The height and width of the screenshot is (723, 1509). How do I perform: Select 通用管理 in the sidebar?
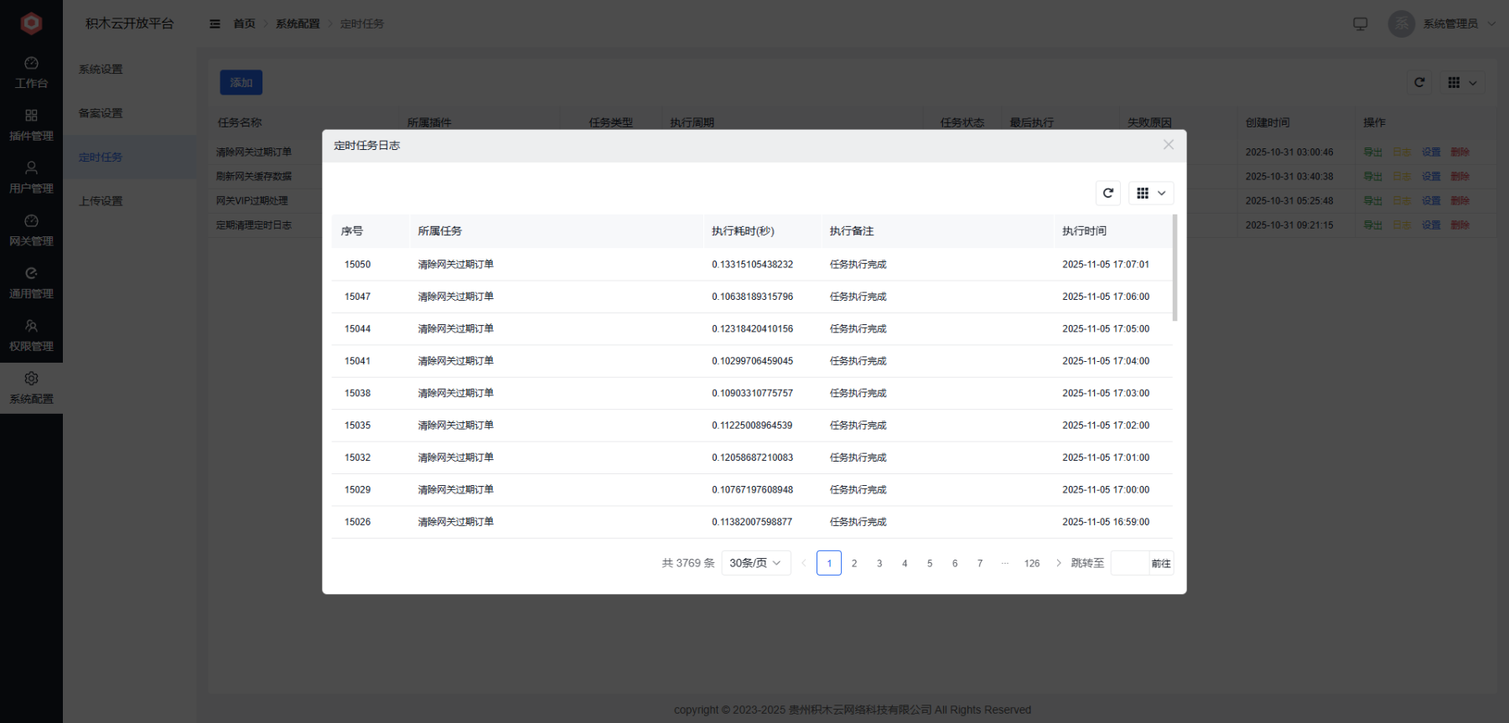31,283
